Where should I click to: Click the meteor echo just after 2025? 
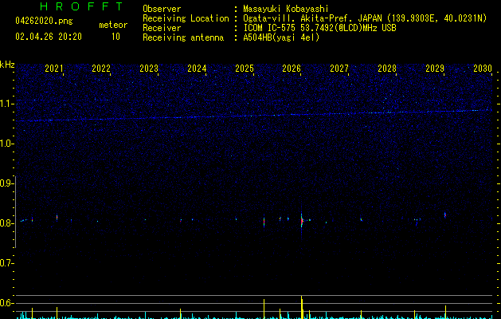[x=264, y=221]
